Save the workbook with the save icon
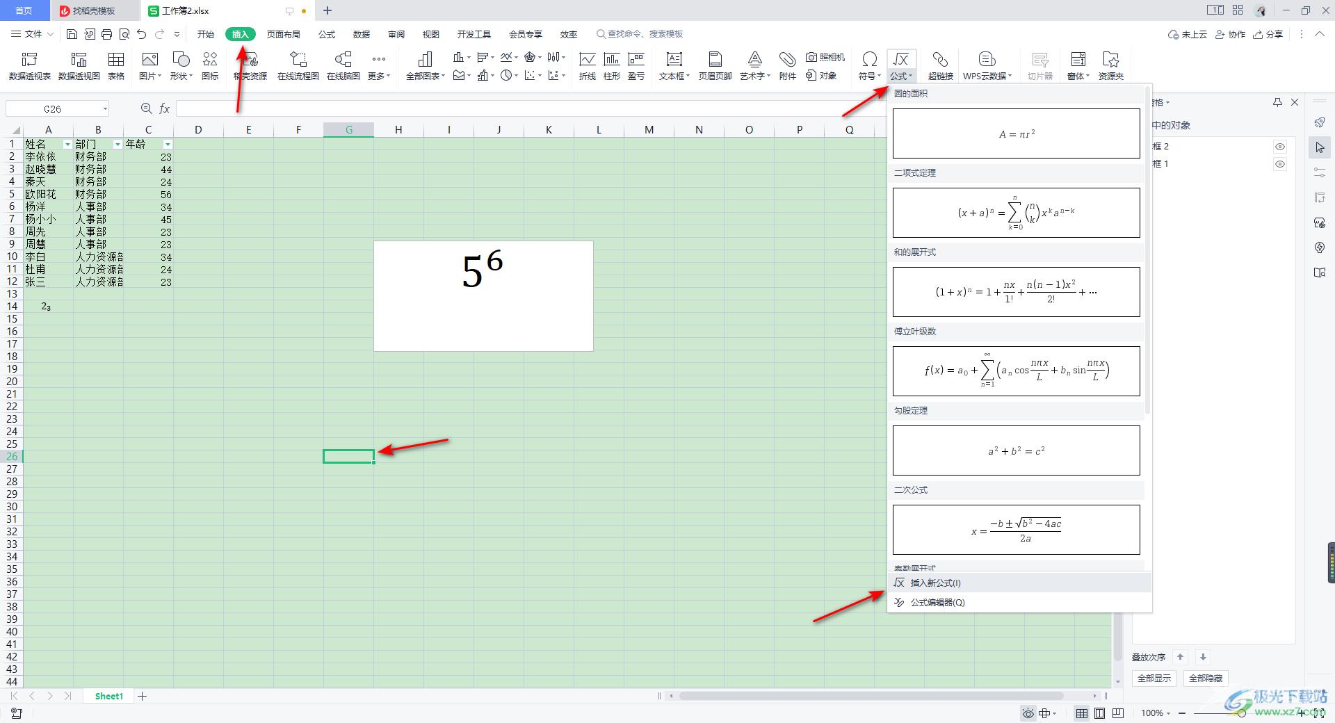The image size is (1335, 723). (72, 34)
